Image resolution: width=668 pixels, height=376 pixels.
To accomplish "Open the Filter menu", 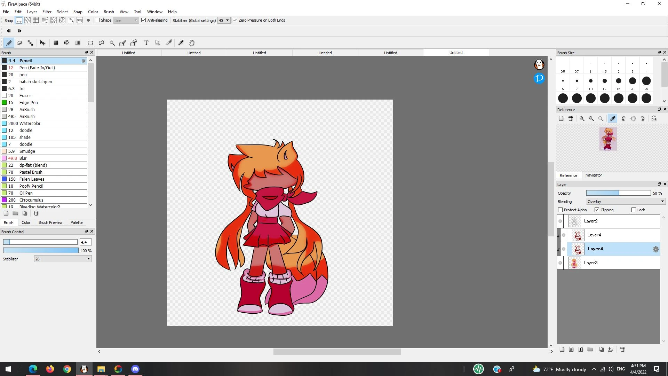I will (47, 11).
